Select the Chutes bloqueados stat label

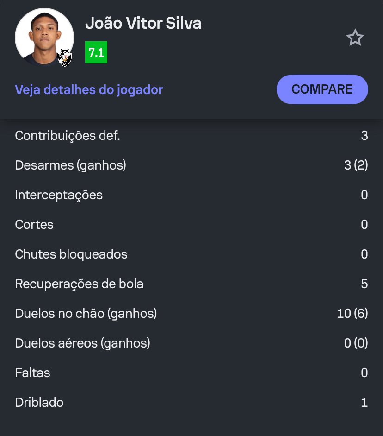click(x=71, y=254)
